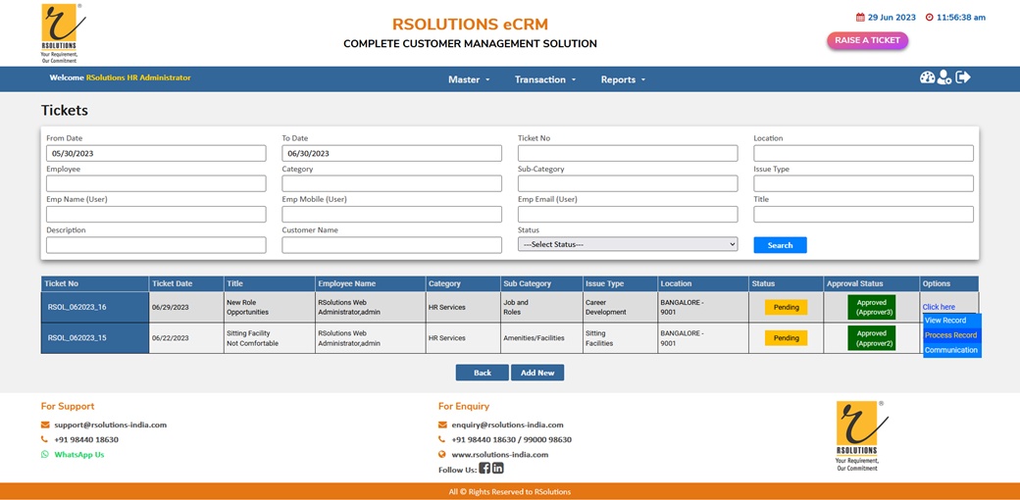Choose Process Record from options menu

(x=950, y=335)
